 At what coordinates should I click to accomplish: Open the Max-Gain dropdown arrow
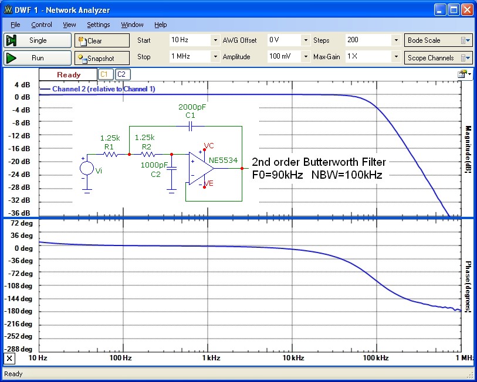point(396,57)
